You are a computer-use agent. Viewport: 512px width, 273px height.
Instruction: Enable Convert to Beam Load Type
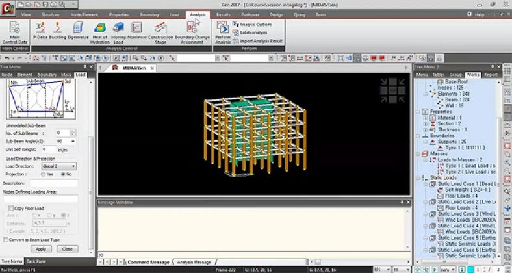[6, 240]
